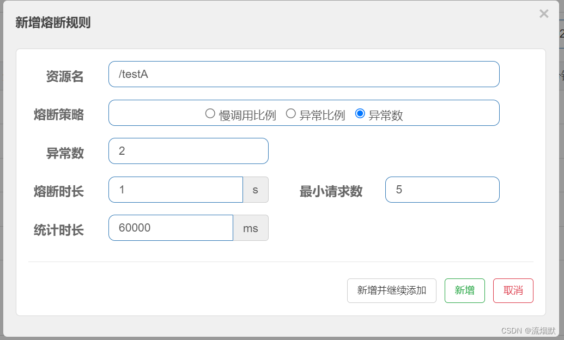Click the green 新增 button
Image resolution: width=564 pixels, height=340 pixels.
[465, 291]
